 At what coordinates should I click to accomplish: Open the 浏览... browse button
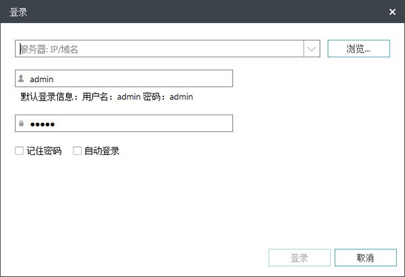(358, 49)
